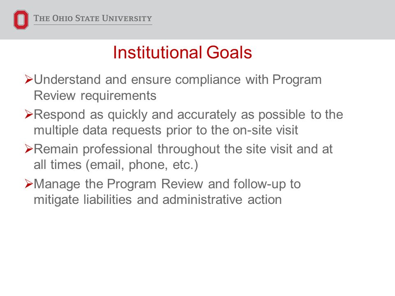395x296 pixels.
Task: Click the arrow bullet before Manage
Action: point(29,184)
